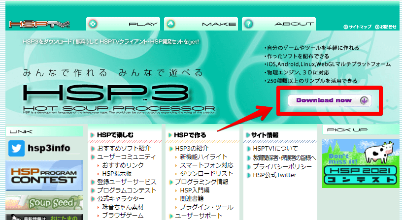Click the サイト情報 section heading

(265, 135)
